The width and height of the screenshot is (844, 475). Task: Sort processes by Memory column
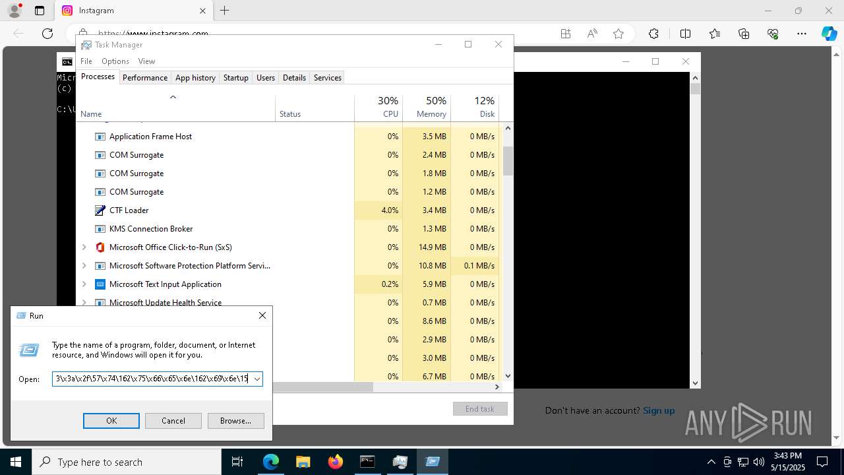point(427,108)
